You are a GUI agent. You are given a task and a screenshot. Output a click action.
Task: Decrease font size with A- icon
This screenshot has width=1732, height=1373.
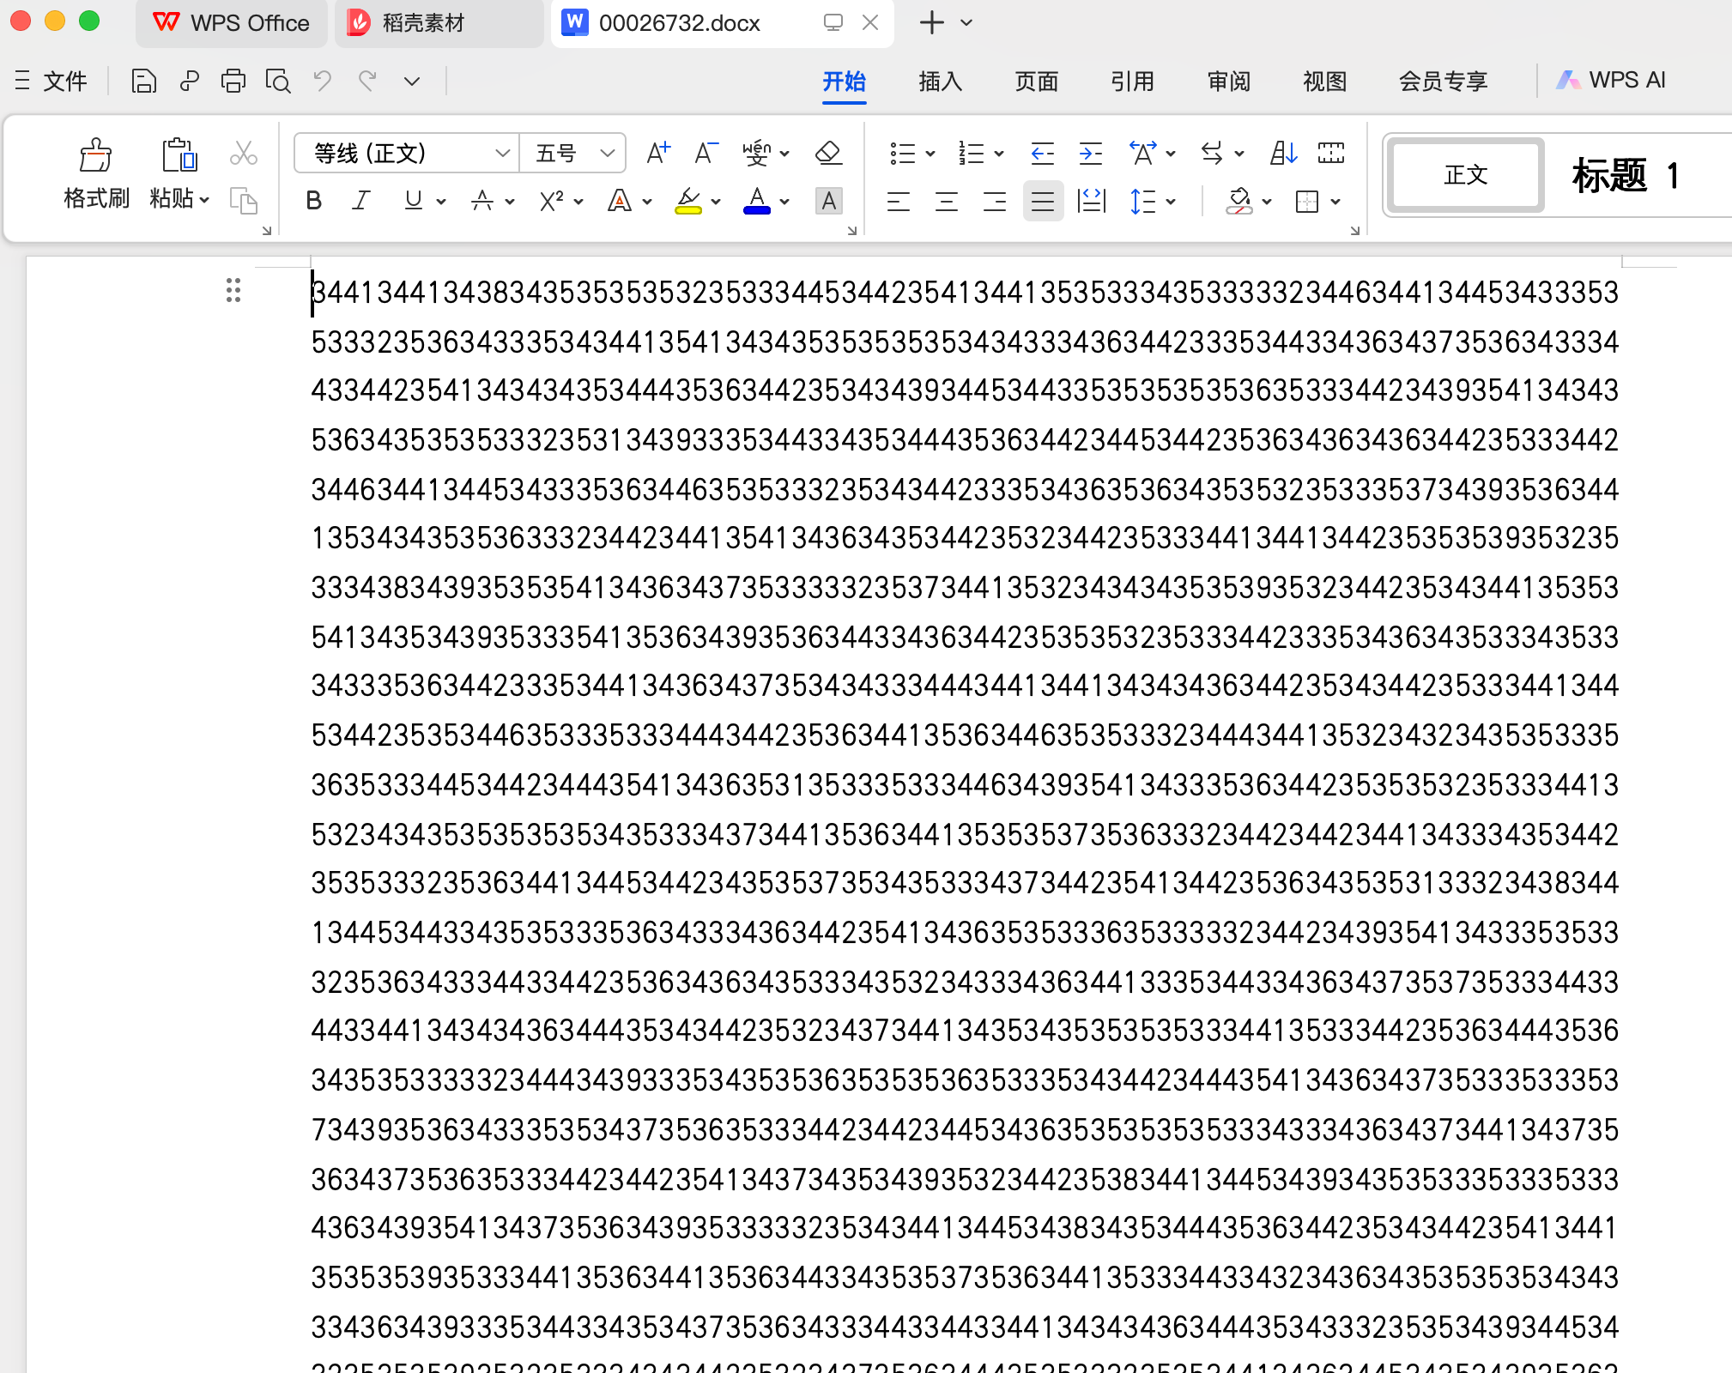[x=706, y=153]
